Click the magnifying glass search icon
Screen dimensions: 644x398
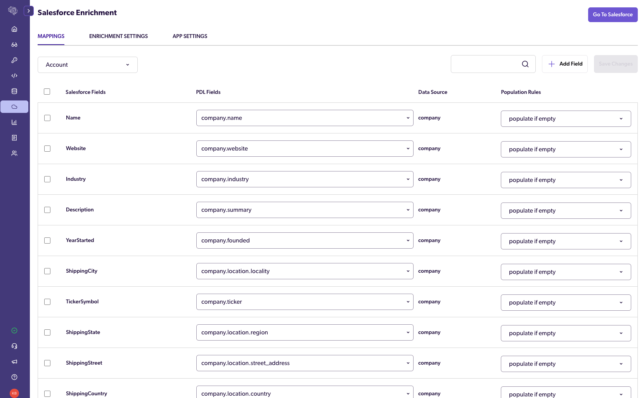525,64
